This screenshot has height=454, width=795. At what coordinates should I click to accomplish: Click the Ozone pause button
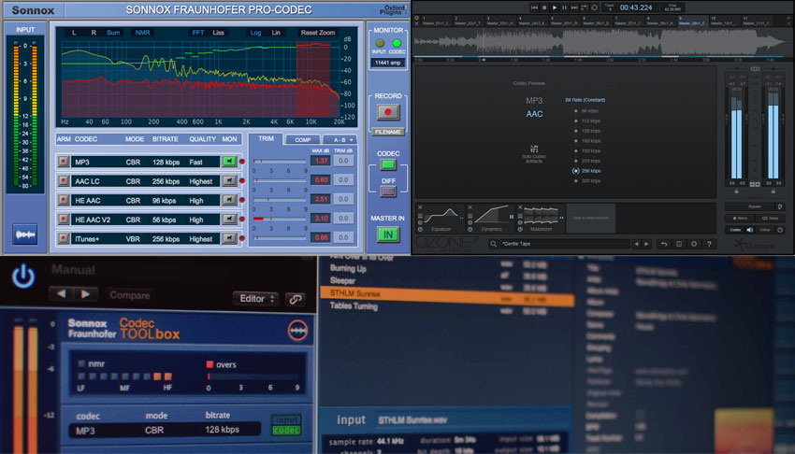pos(564,7)
